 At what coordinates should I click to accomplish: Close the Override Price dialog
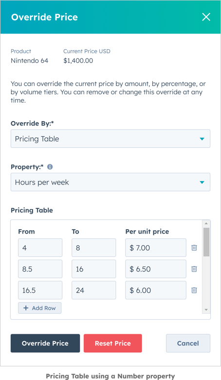pyautogui.click(x=206, y=17)
